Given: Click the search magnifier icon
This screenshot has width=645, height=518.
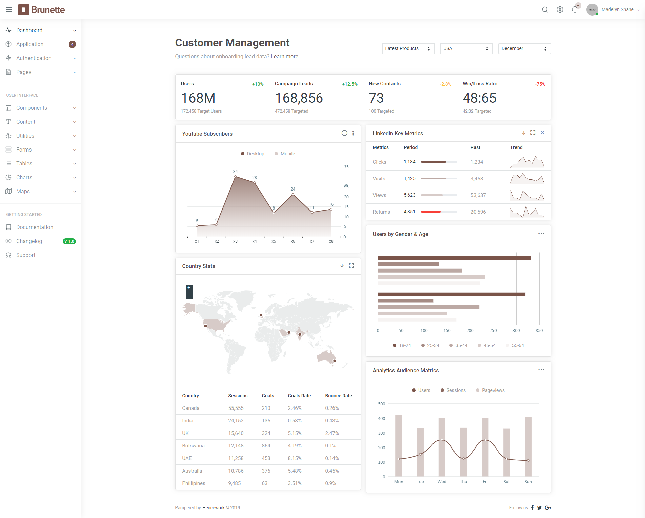Looking at the screenshot, I should pos(545,9).
